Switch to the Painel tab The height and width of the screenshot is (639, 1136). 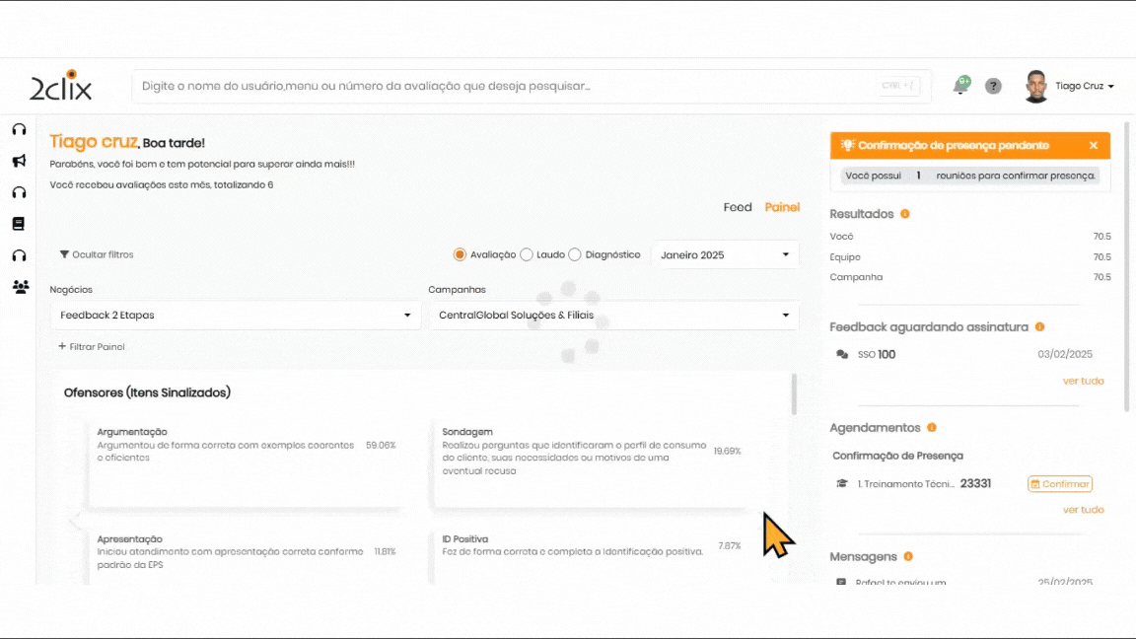pos(782,207)
